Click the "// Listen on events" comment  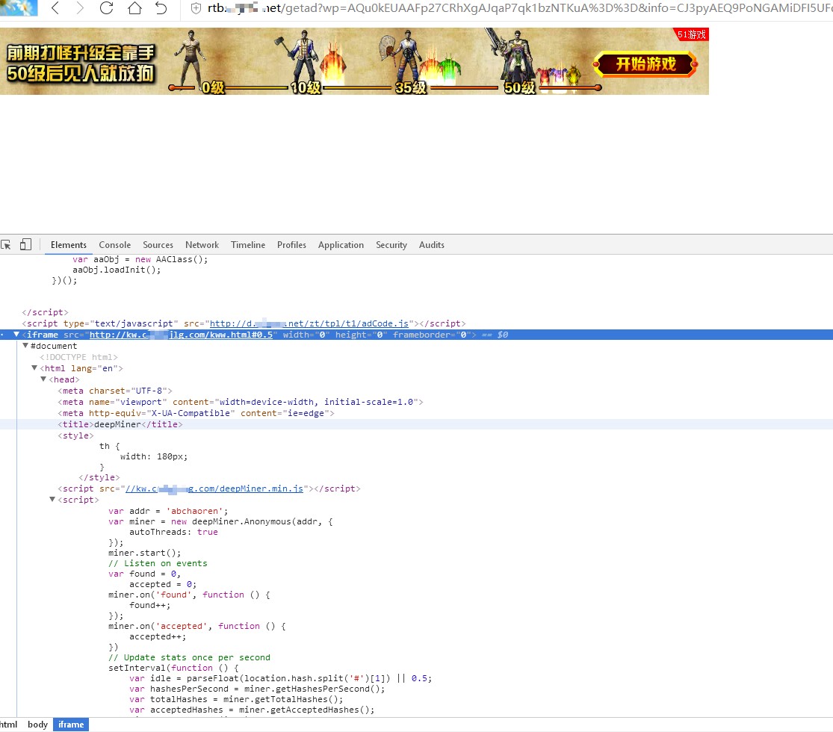tap(158, 563)
